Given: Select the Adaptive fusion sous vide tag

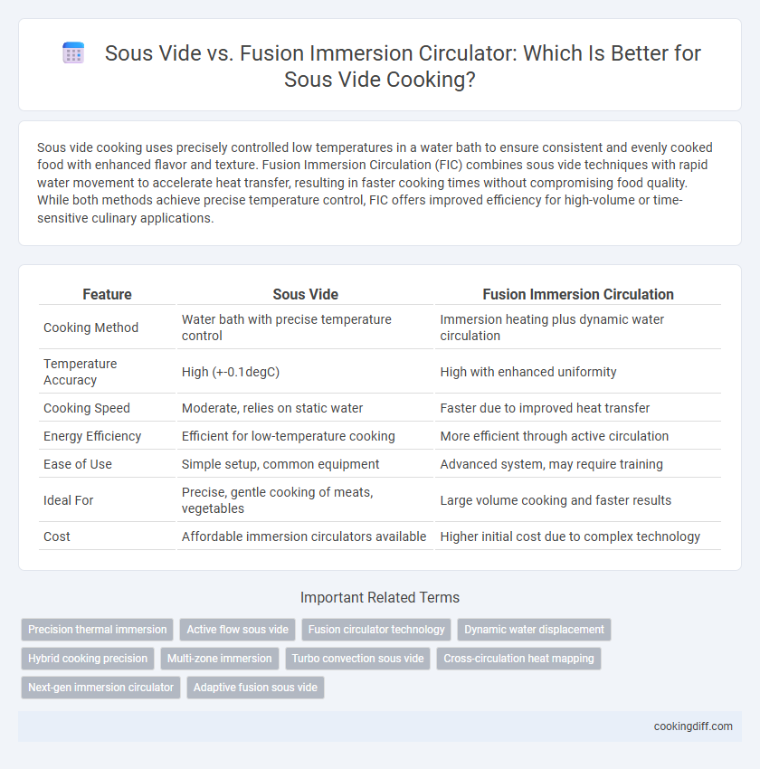Looking at the screenshot, I should point(255,687).
